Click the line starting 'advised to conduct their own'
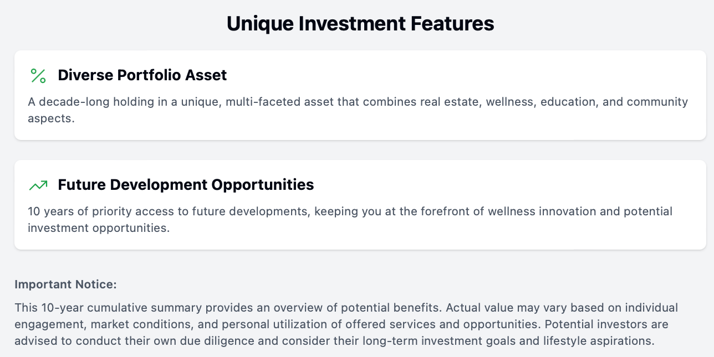This screenshot has width=714, height=357. tap(335, 341)
